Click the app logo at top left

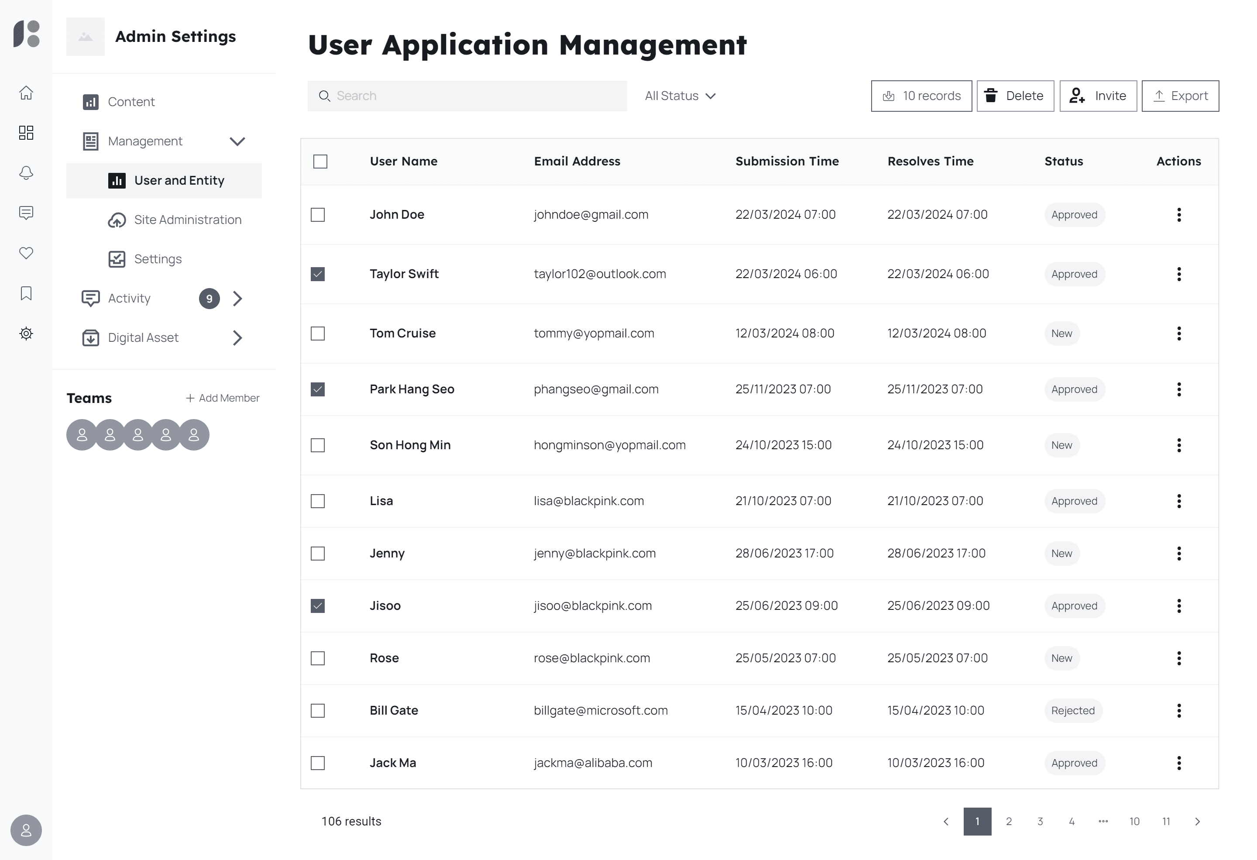(27, 34)
